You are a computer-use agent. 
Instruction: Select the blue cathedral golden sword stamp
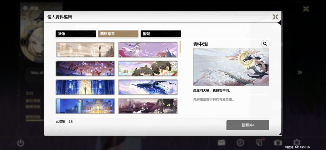pos(85,87)
